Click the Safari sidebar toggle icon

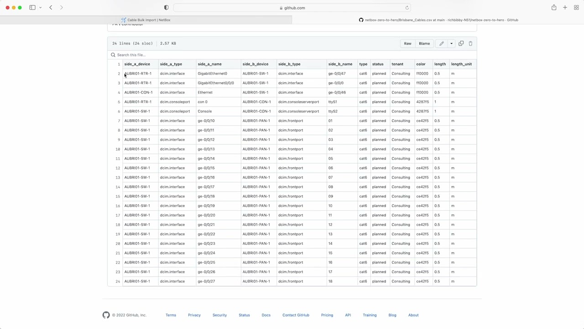tap(32, 8)
